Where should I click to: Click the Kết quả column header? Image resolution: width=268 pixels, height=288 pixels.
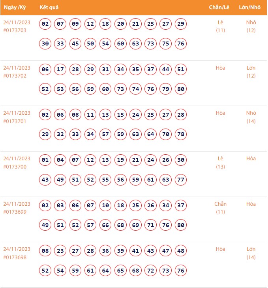[x=49, y=8]
